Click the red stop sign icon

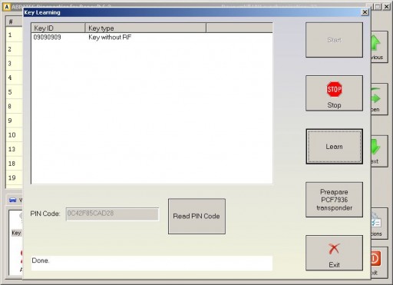tap(334, 89)
